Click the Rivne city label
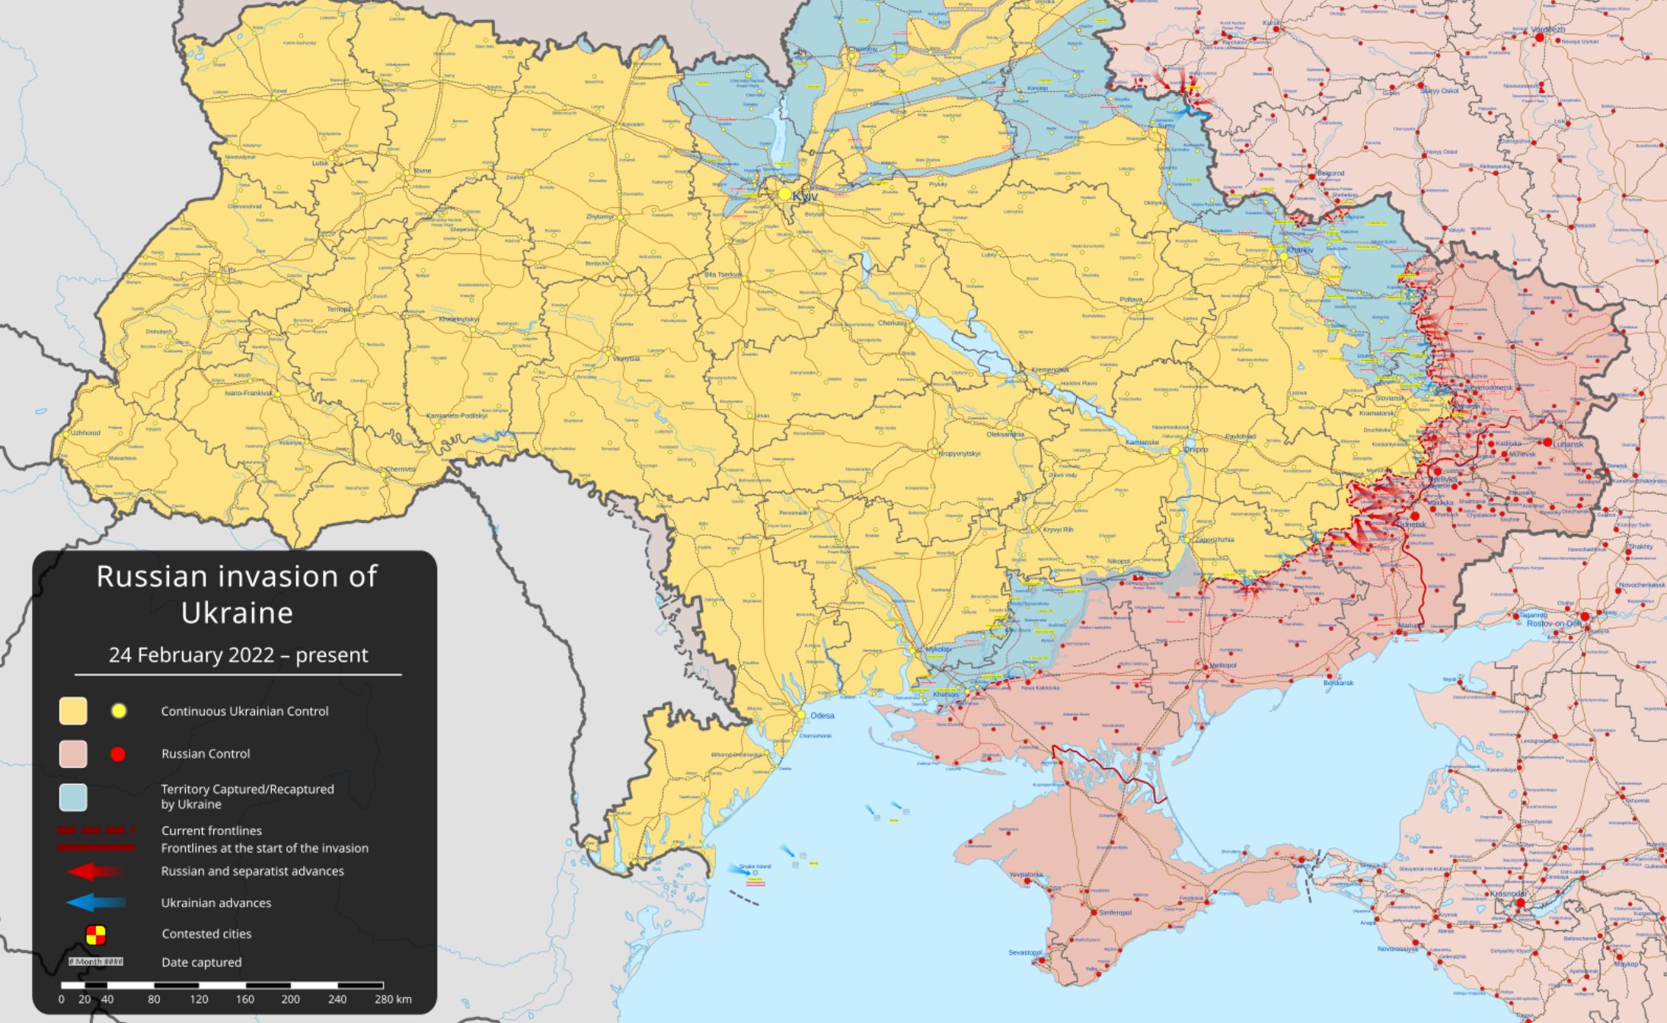1667x1023 pixels. click(x=422, y=170)
